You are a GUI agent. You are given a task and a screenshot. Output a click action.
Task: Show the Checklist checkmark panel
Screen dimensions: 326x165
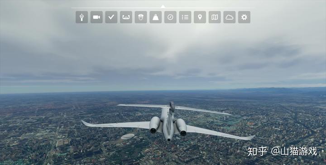pos(111,17)
